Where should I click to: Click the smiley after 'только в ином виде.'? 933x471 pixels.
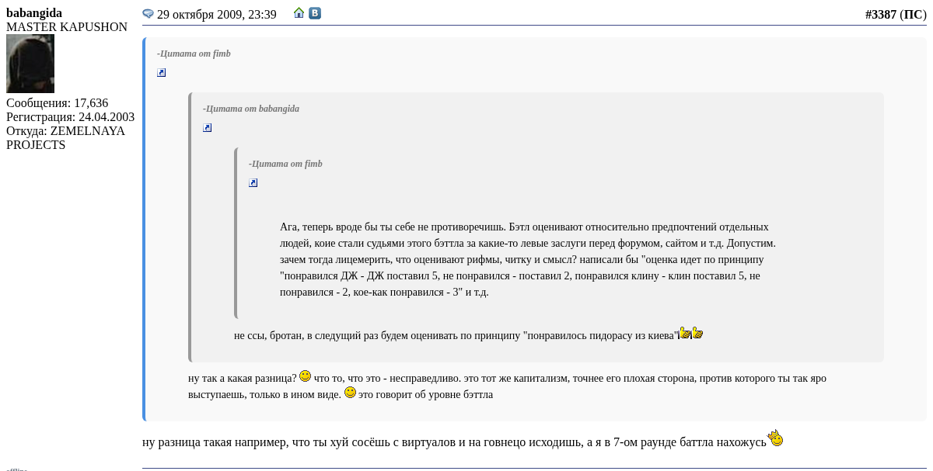point(350,393)
